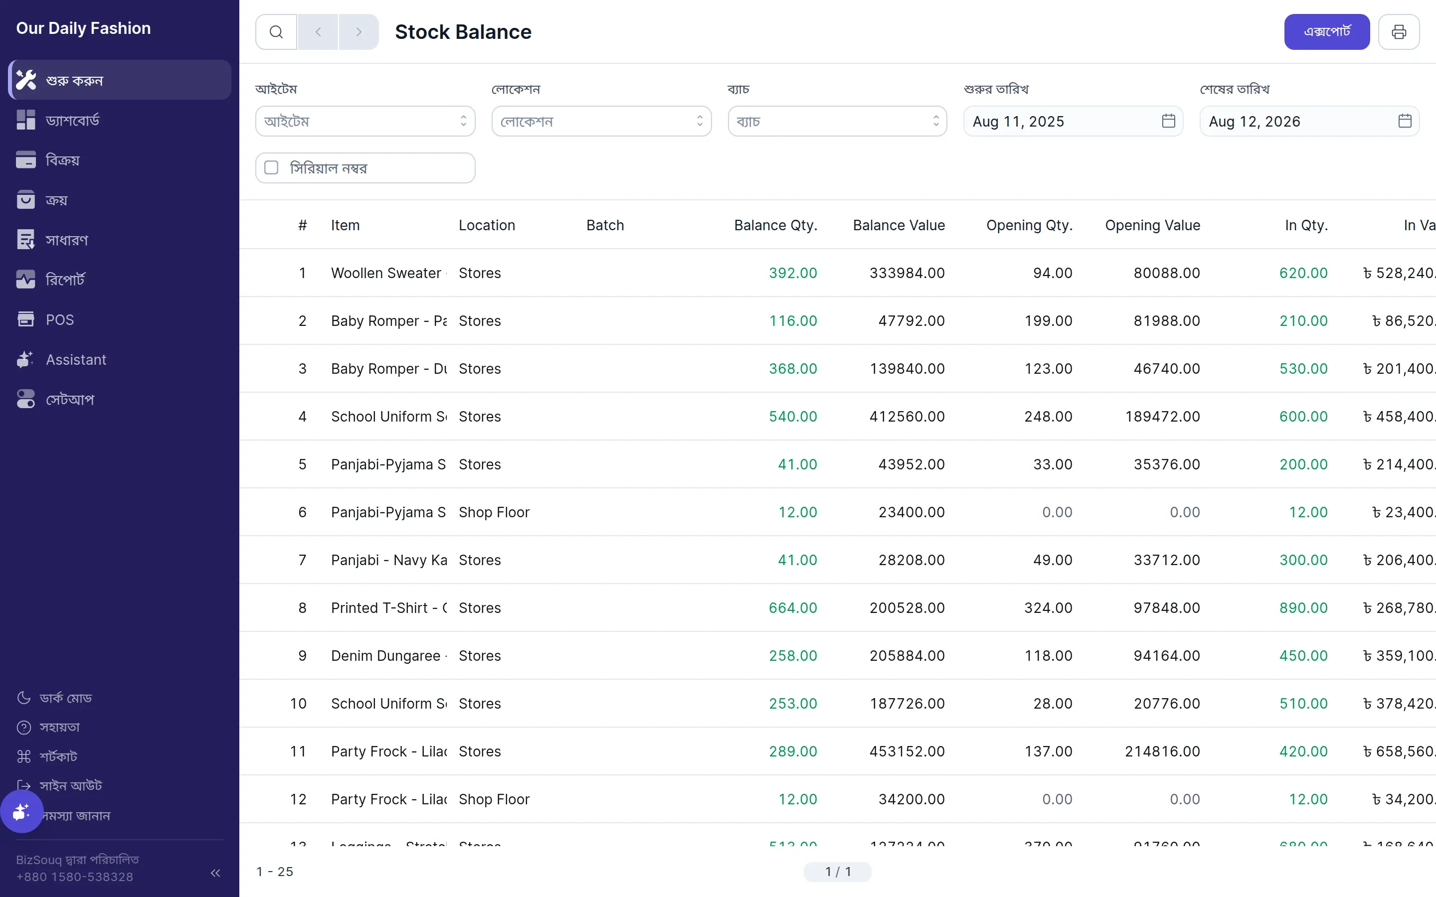This screenshot has height=897, width=1436.
Task: Open শর্টকাট menu item
Action: pyautogui.click(x=47, y=756)
